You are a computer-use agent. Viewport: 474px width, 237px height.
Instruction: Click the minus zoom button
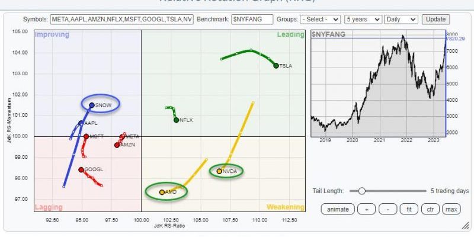pyautogui.click(x=387, y=209)
